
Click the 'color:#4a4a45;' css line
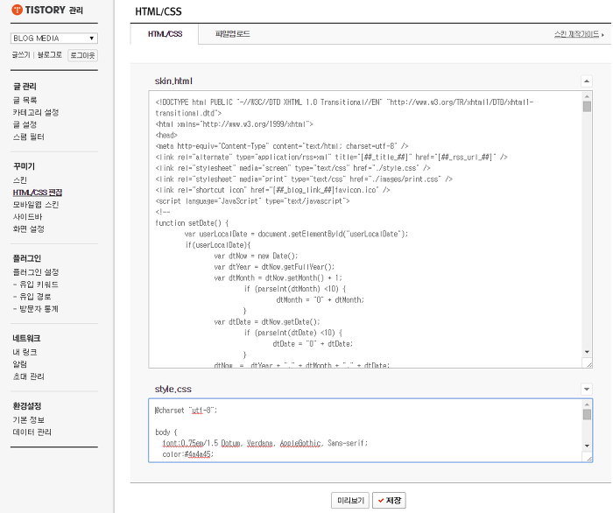pos(188,454)
